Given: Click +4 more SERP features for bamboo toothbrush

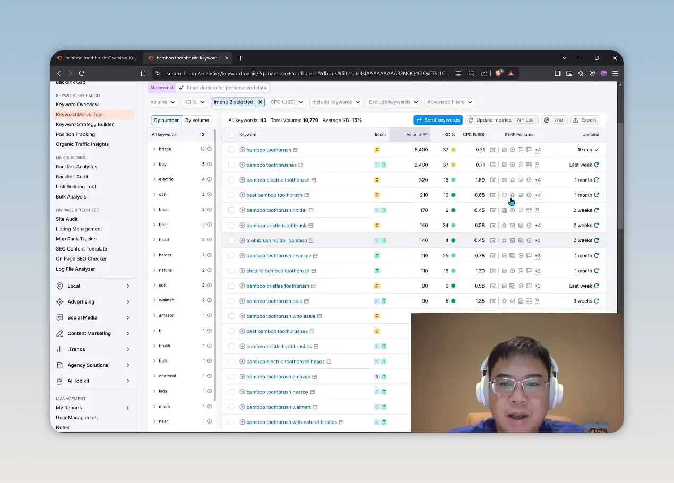Looking at the screenshot, I should pyautogui.click(x=538, y=150).
